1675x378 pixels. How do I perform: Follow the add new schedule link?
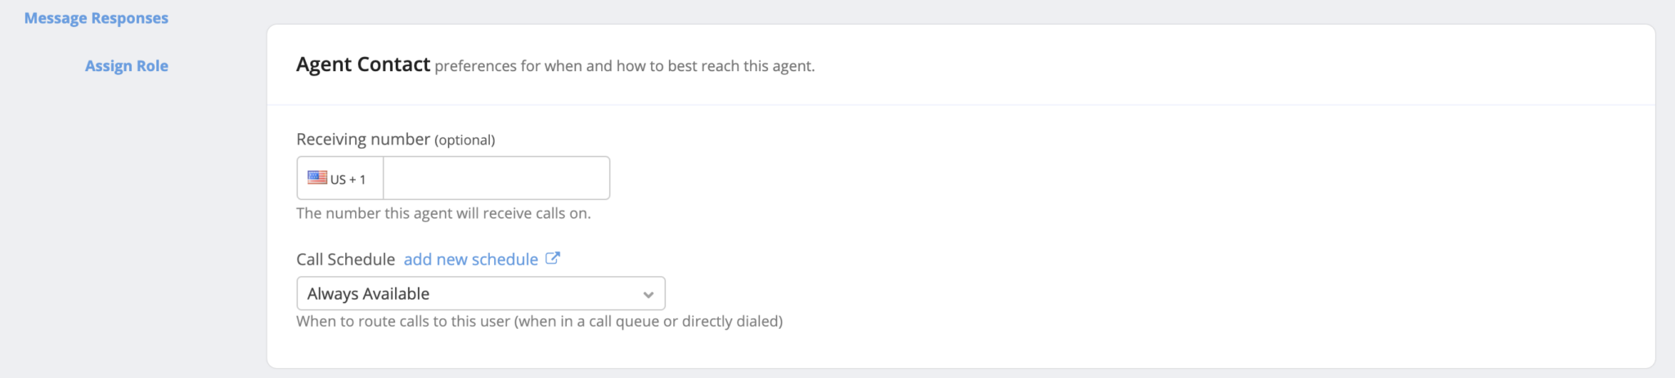(x=471, y=259)
